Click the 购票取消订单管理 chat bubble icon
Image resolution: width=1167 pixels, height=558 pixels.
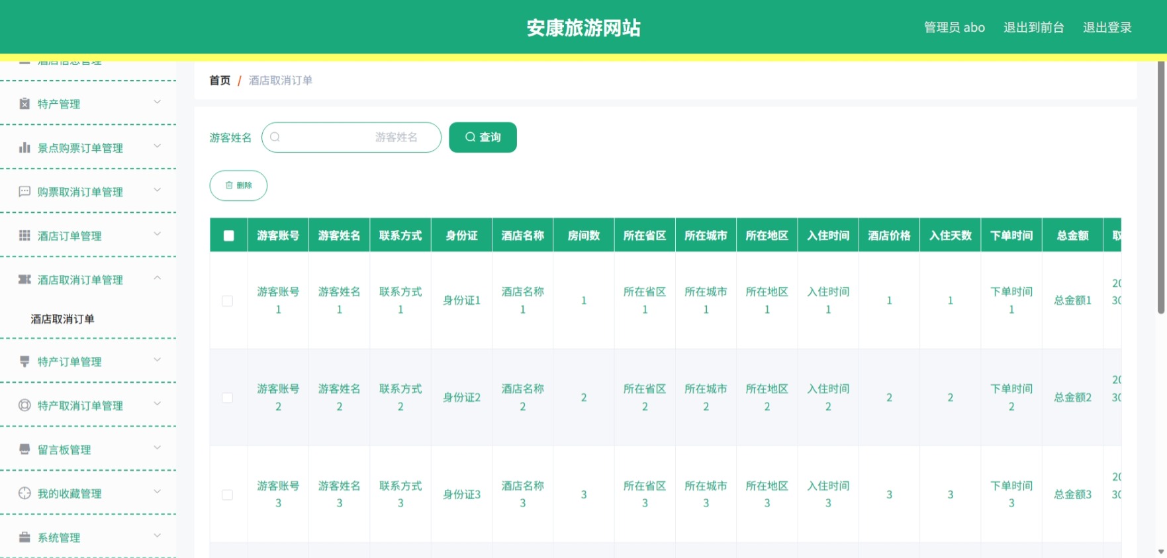coord(24,192)
